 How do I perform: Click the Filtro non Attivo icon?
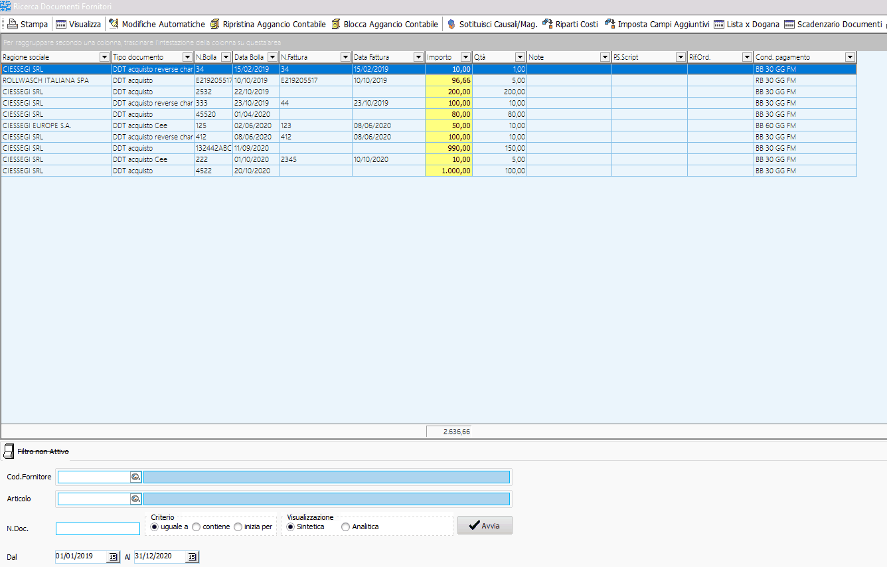[9, 451]
